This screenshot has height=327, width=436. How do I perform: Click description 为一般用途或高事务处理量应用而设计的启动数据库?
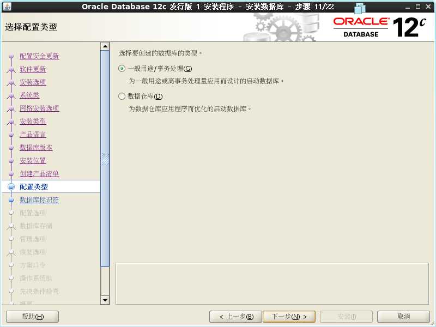pos(207,81)
